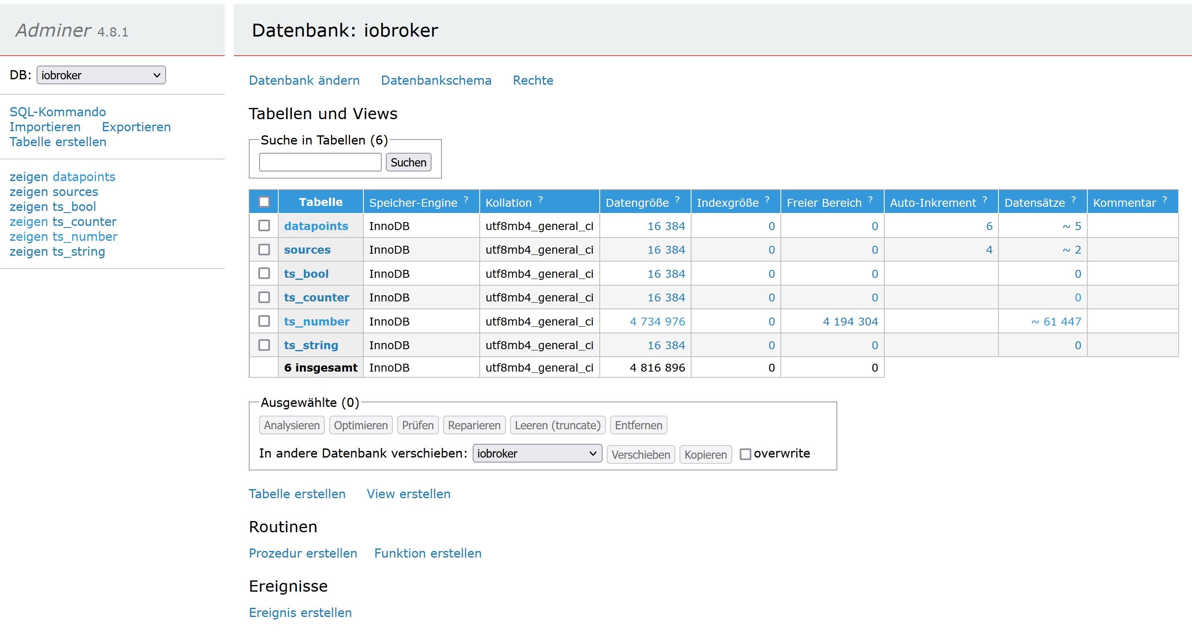
Task: Open SQL-Kommando from the sidebar
Action: click(x=58, y=112)
